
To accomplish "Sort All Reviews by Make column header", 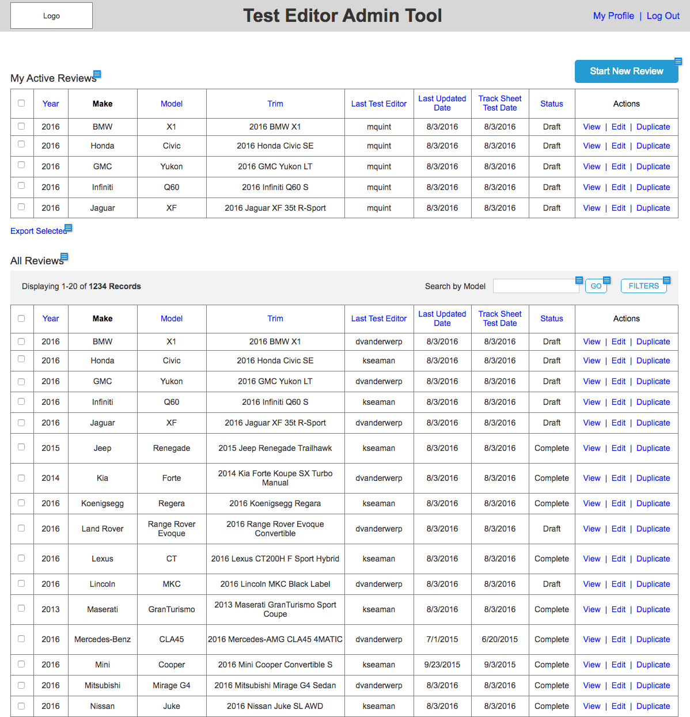I will click(103, 318).
